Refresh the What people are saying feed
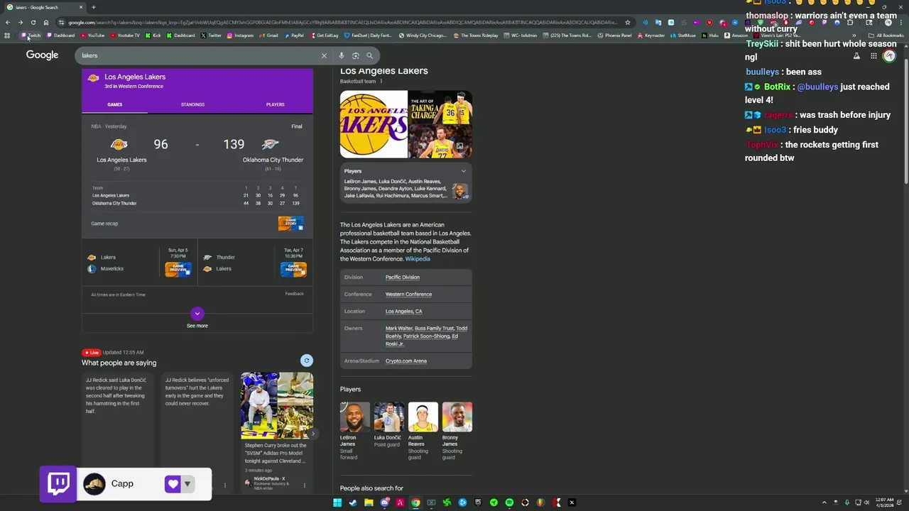This screenshot has width=909, height=511. tap(306, 361)
